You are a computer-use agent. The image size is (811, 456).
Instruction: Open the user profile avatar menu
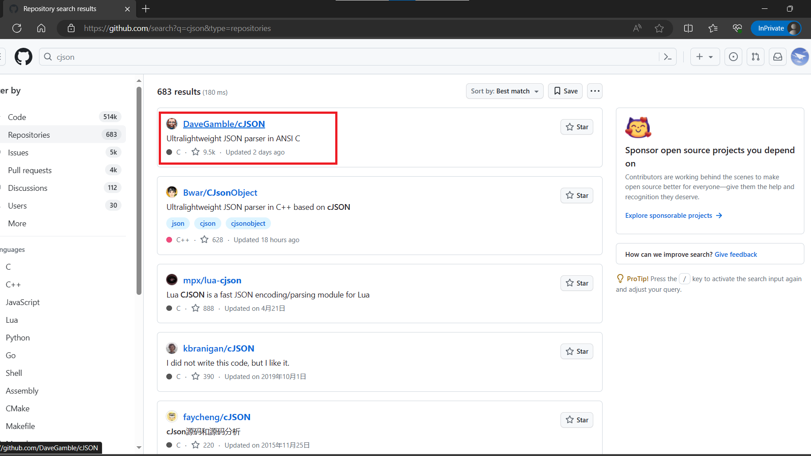point(800,57)
